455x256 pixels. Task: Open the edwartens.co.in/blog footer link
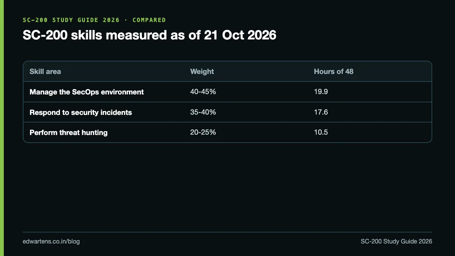pyautogui.click(x=51, y=241)
